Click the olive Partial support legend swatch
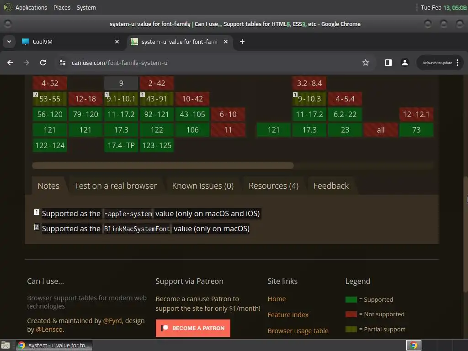Image resolution: width=468 pixels, height=351 pixels. point(351,329)
